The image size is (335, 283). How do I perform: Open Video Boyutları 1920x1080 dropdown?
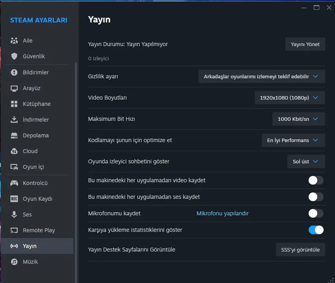tap(290, 98)
